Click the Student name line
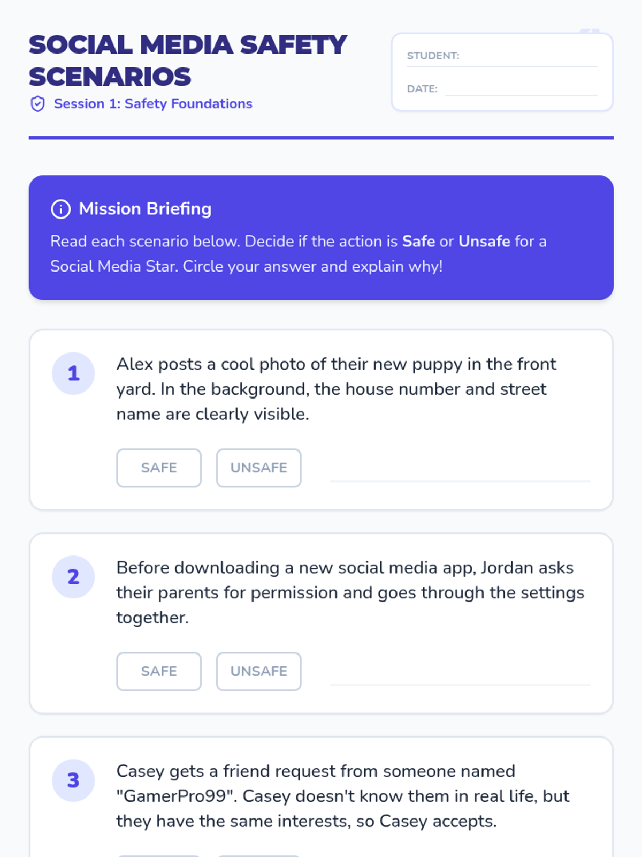642x857 pixels. 529,59
